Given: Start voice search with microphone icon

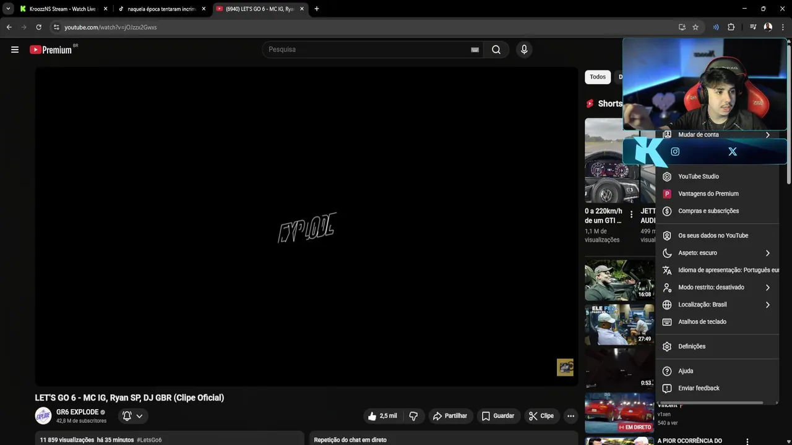Looking at the screenshot, I should 524,49.
